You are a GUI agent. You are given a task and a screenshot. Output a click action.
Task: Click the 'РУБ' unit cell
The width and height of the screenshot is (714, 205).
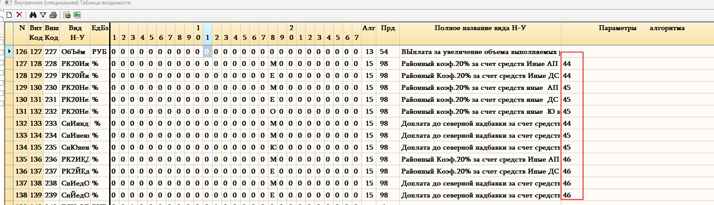[99, 52]
